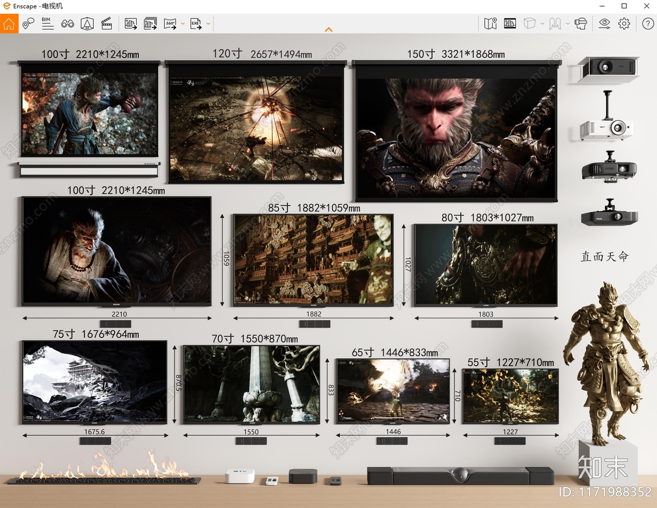Toggle View Synchronization icon

(87, 23)
